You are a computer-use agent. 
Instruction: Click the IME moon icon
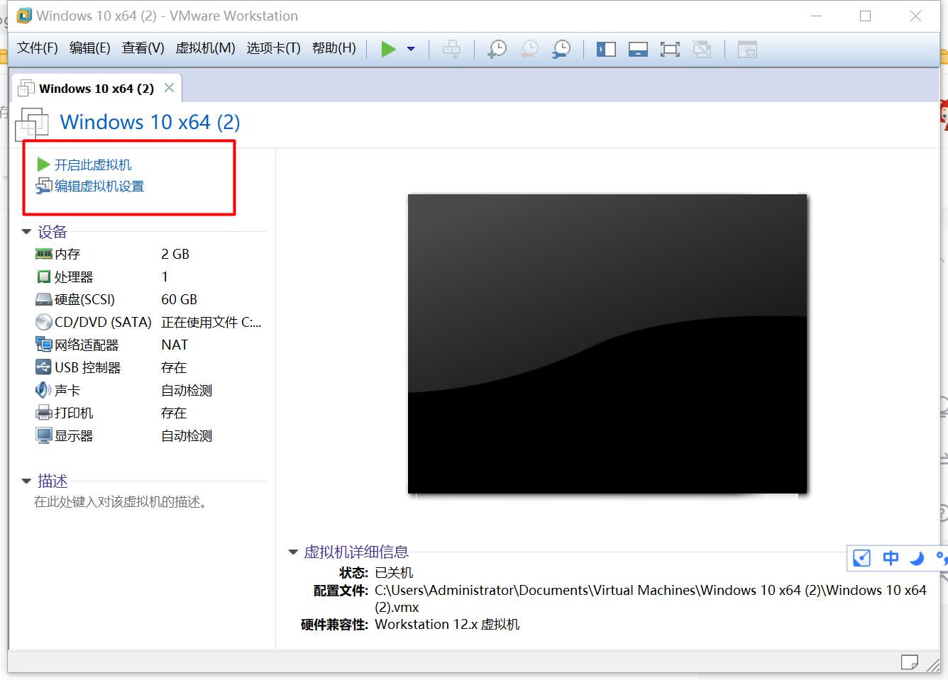[917, 558]
